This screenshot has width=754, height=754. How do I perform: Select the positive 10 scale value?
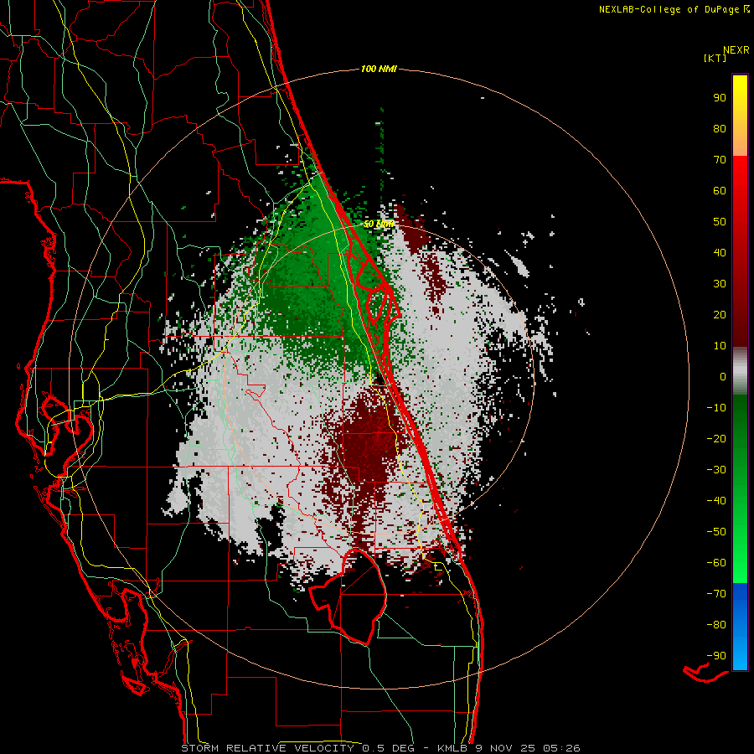pos(720,346)
